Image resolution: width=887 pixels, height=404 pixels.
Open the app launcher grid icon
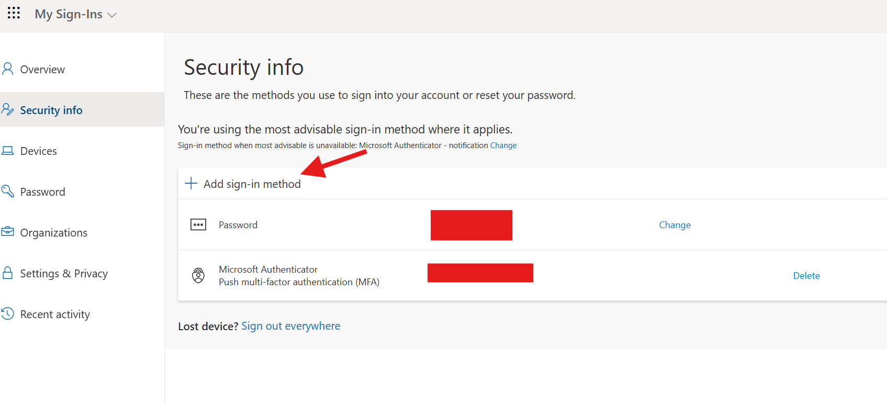pyautogui.click(x=14, y=13)
